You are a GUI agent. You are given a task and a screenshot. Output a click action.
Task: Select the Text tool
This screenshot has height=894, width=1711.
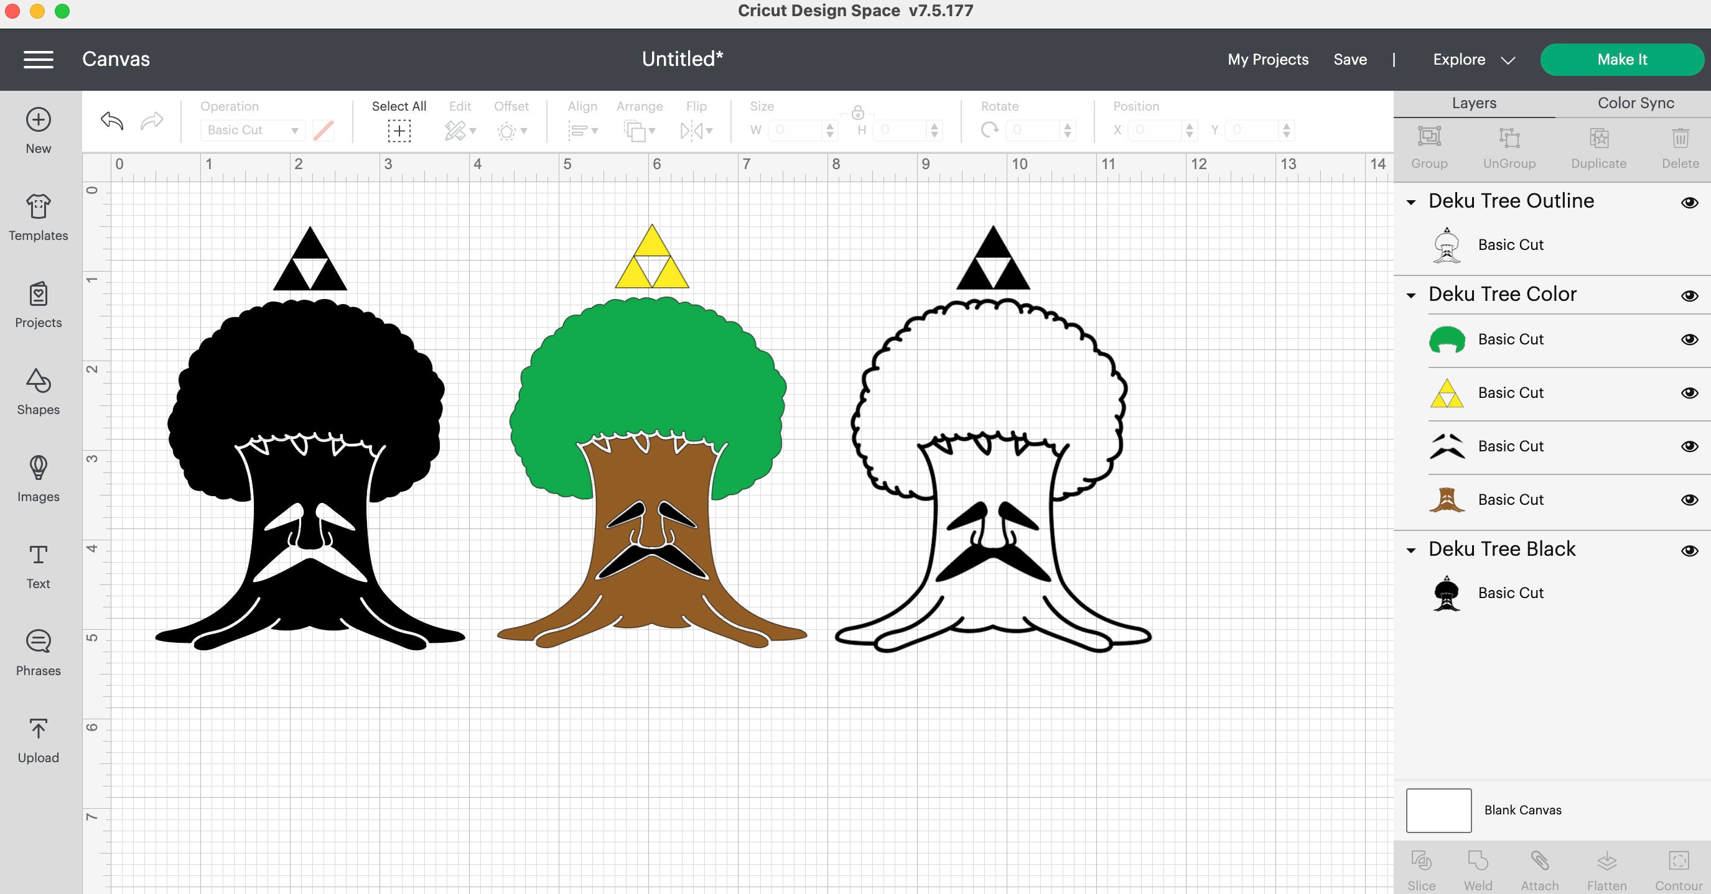39,566
